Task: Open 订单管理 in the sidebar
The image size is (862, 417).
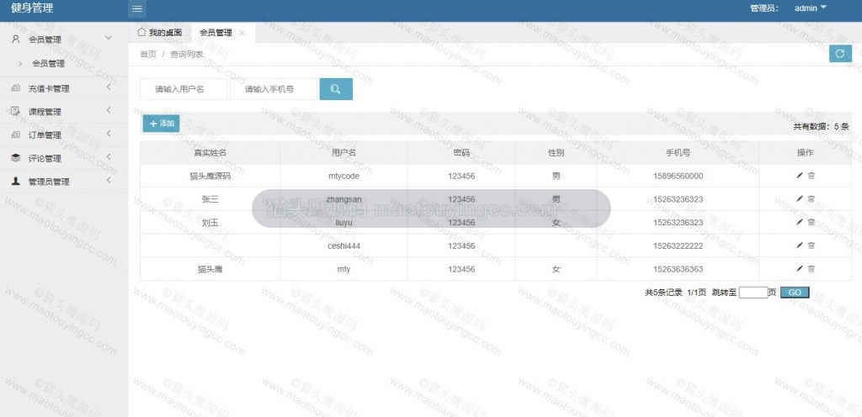Action: click(45, 135)
